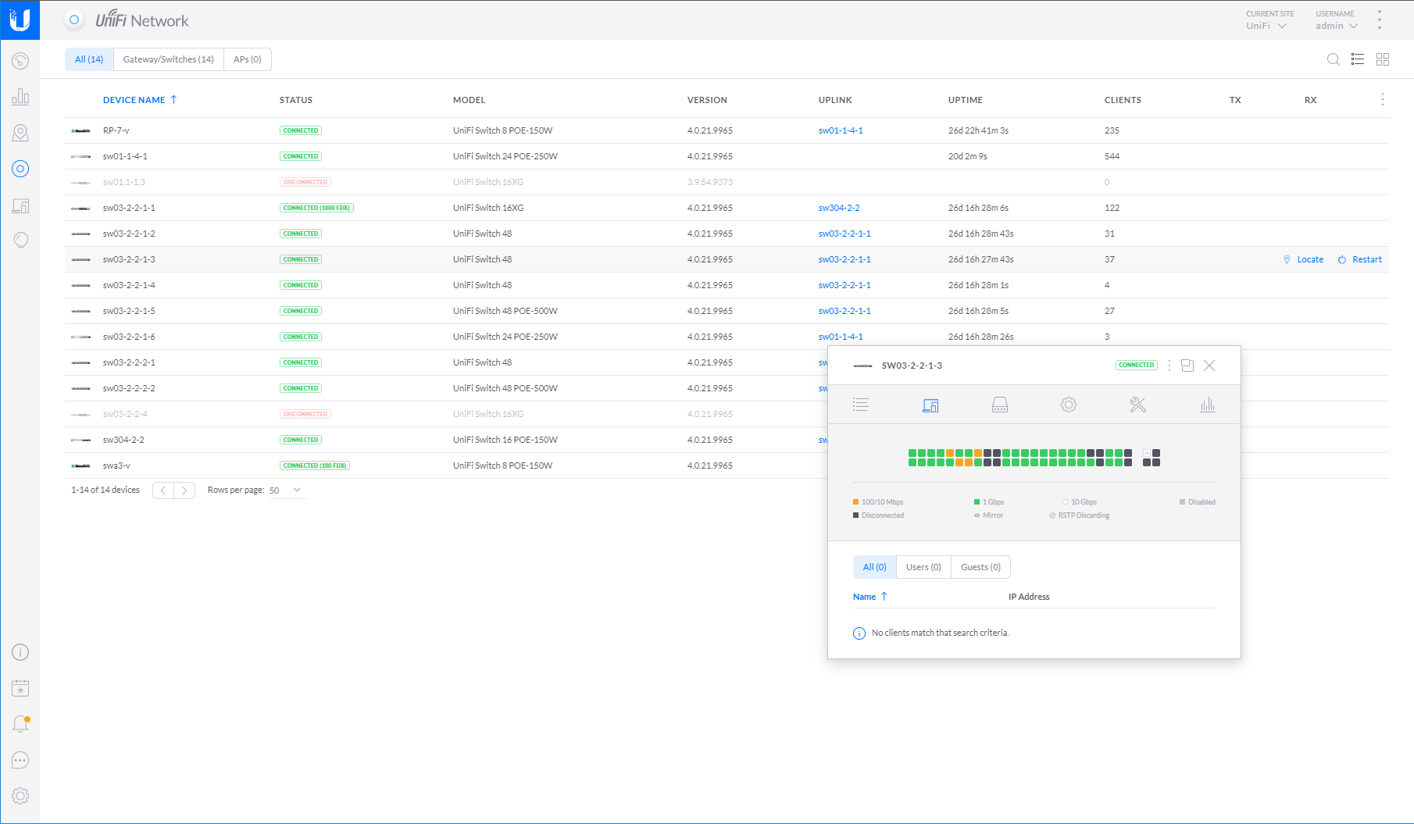Switch to grid view icon
This screenshot has height=824, width=1414.
(1383, 59)
